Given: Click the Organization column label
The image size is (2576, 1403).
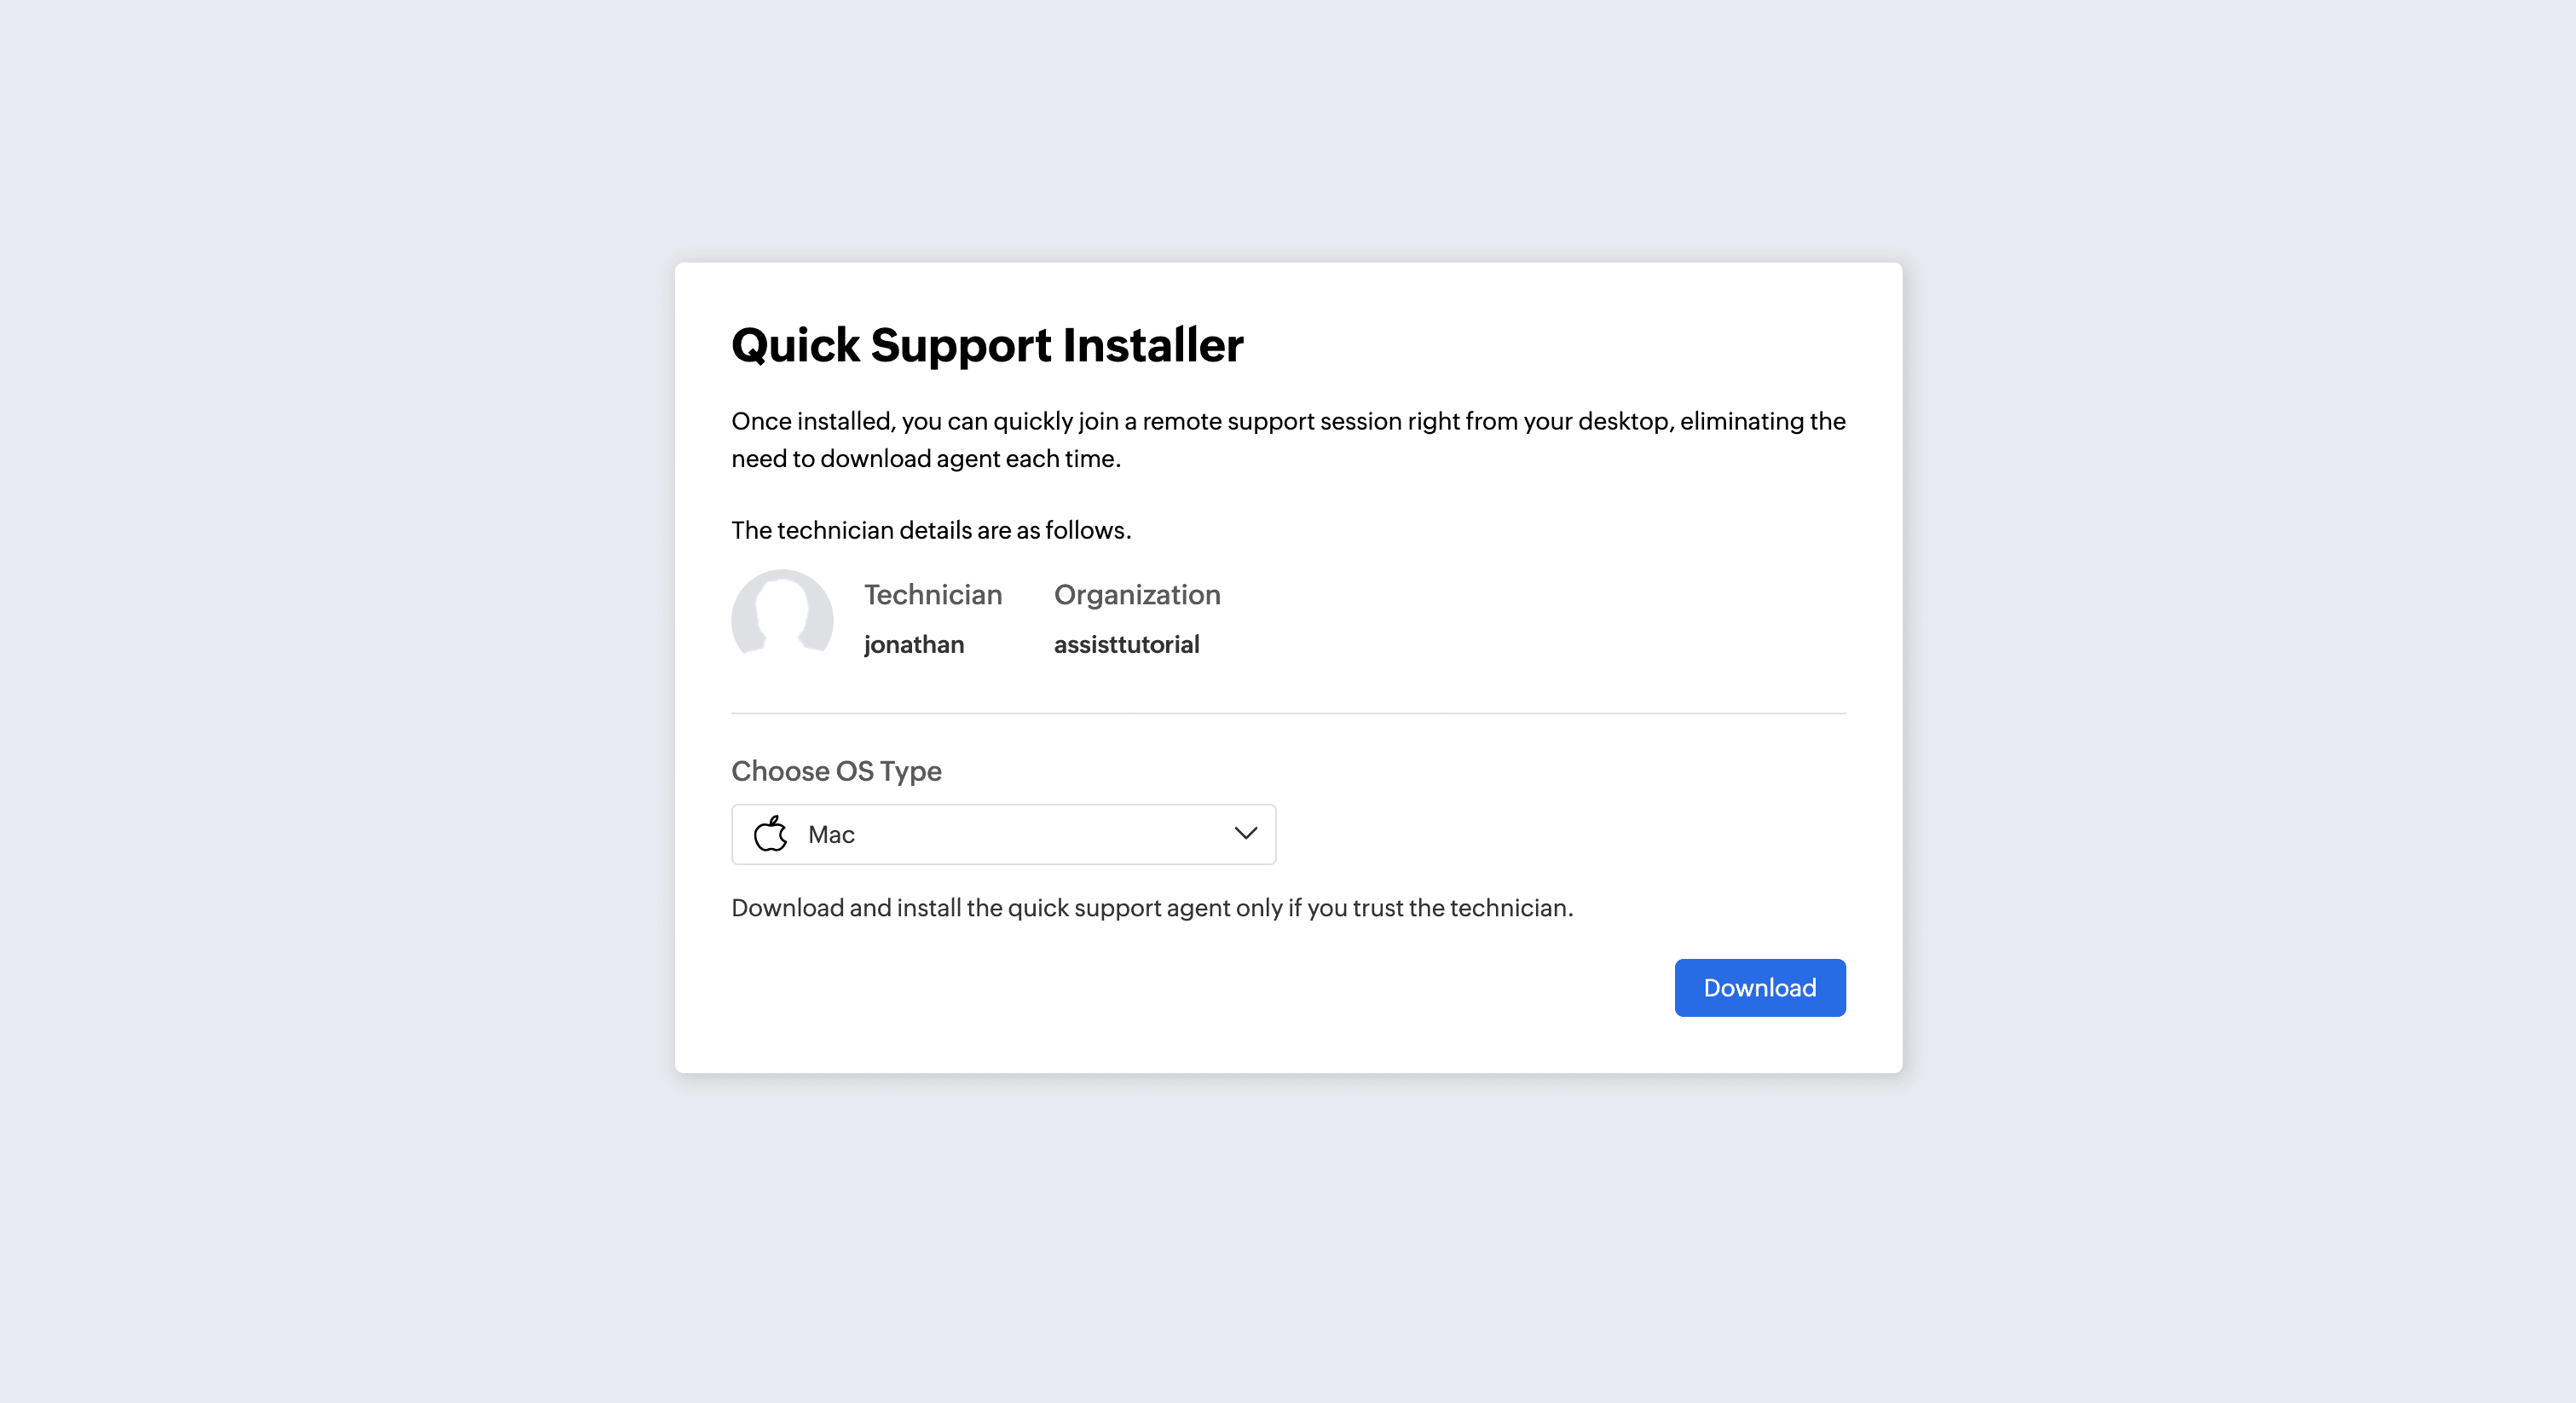Looking at the screenshot, I should click(x=1137, y=595).
